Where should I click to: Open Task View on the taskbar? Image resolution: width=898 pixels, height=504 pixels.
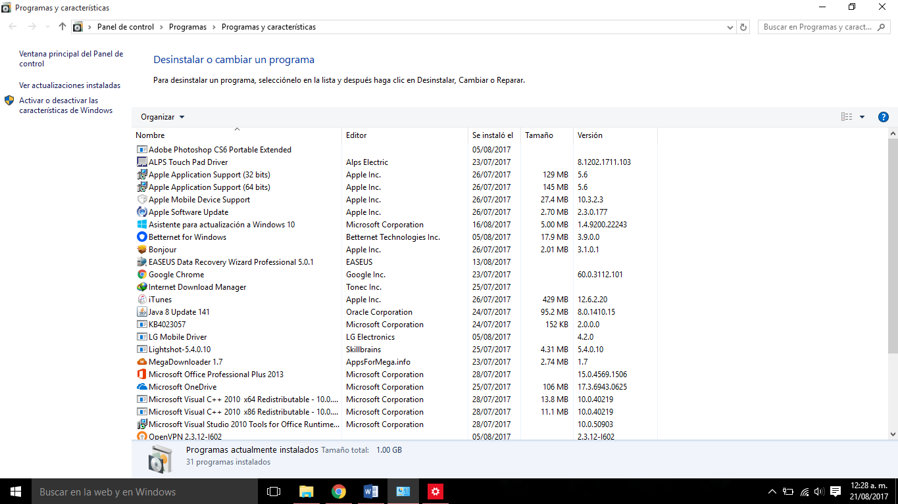pos(274,492)
